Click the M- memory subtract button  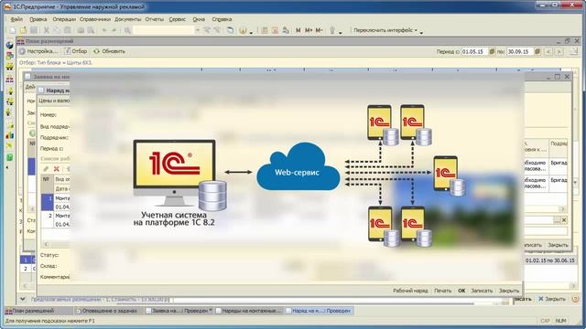pos(319,30)
